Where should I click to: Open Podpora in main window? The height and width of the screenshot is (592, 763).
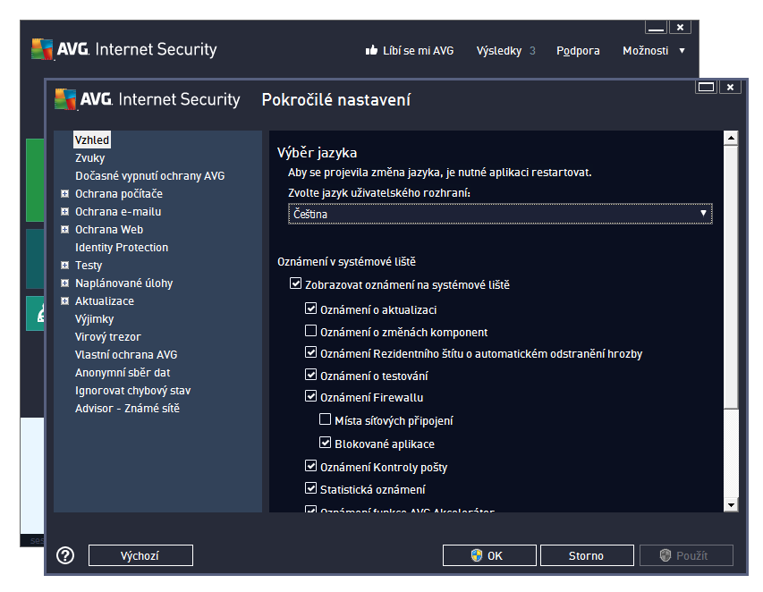[578, 51]
